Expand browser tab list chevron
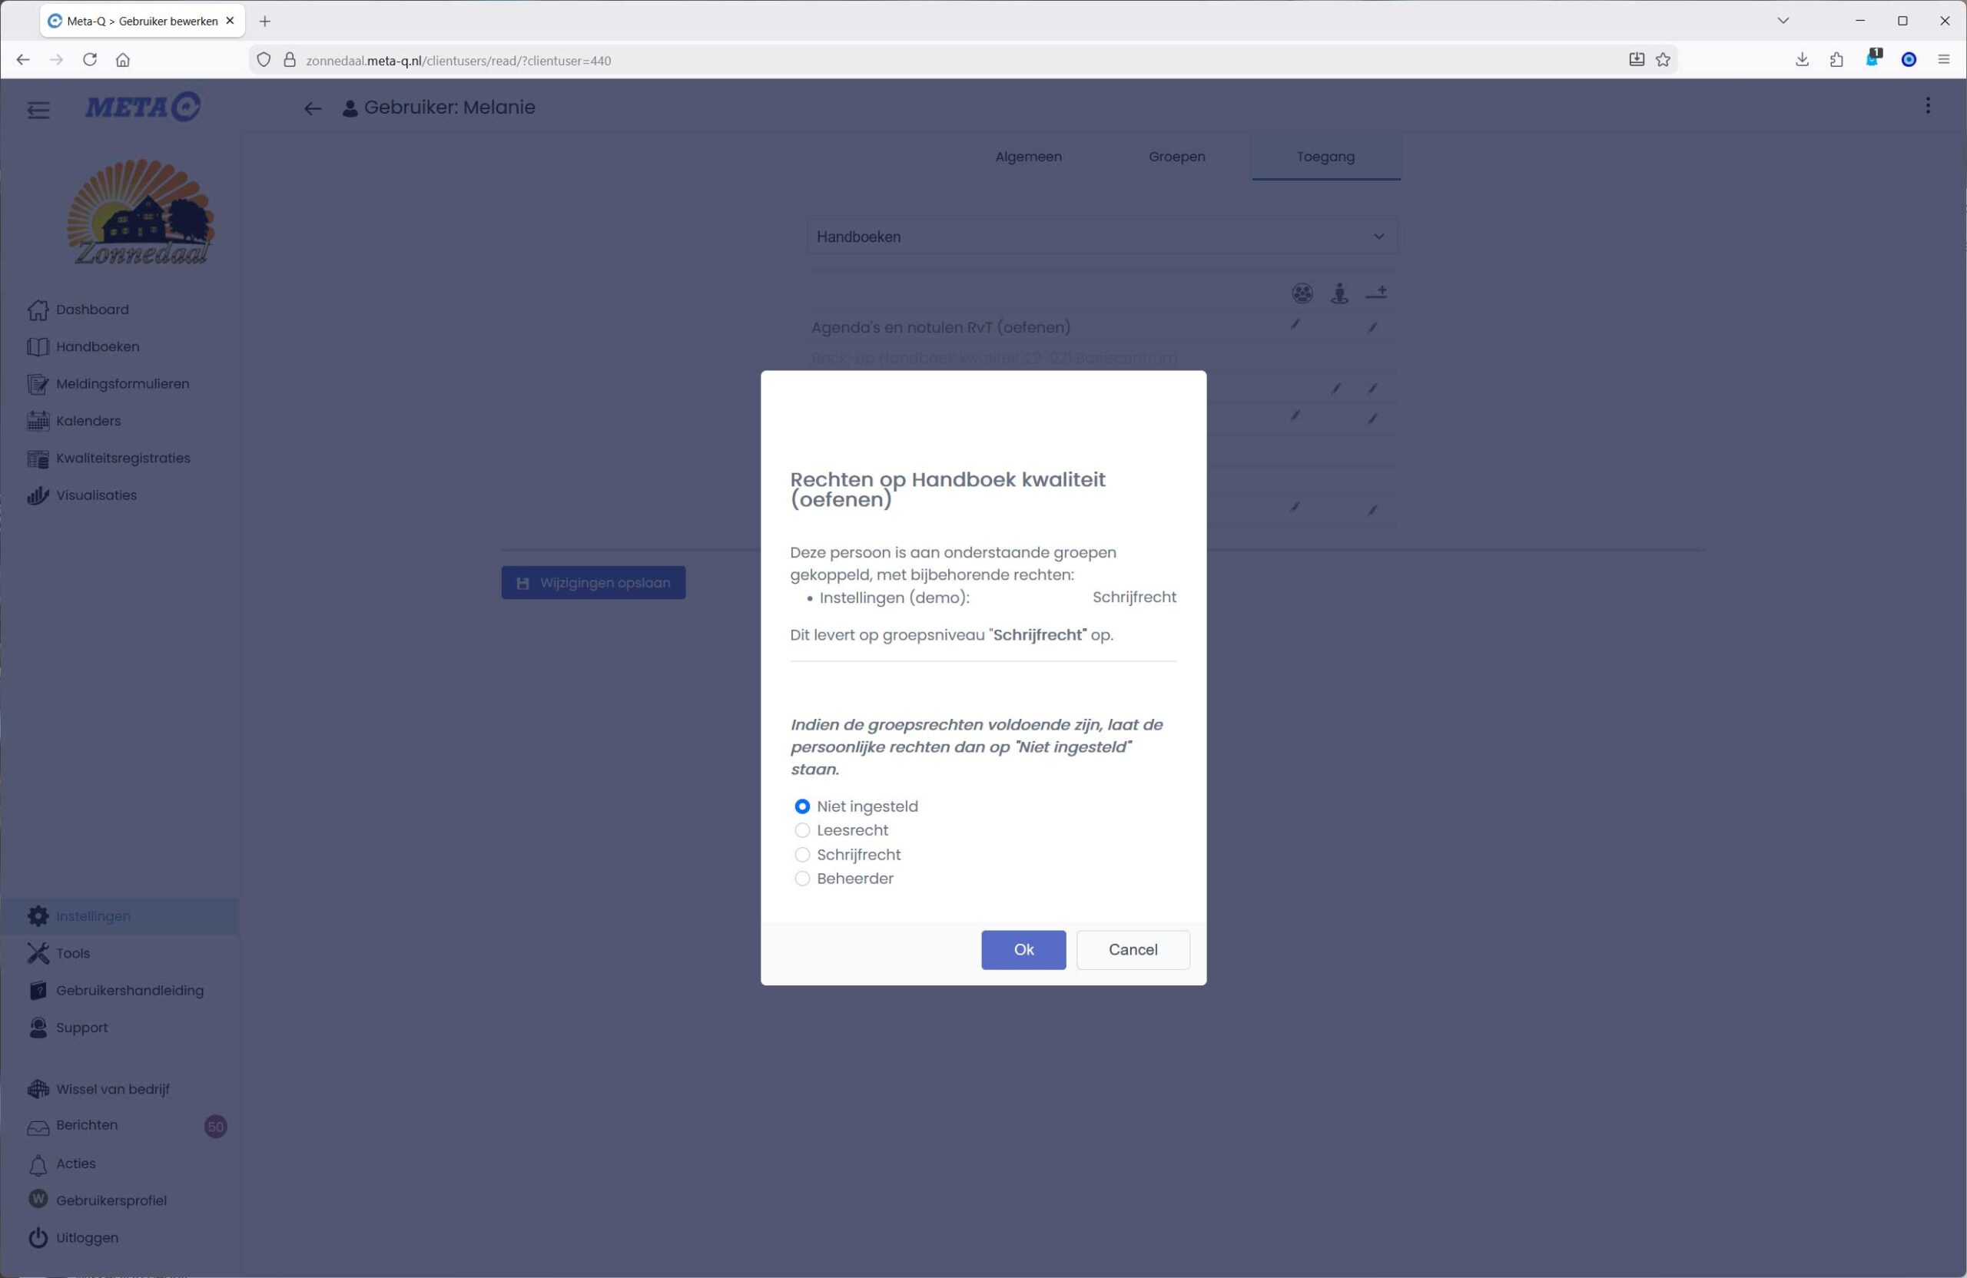The width and height of the screenshot is (1967, 1278). tap(1783, 21)
